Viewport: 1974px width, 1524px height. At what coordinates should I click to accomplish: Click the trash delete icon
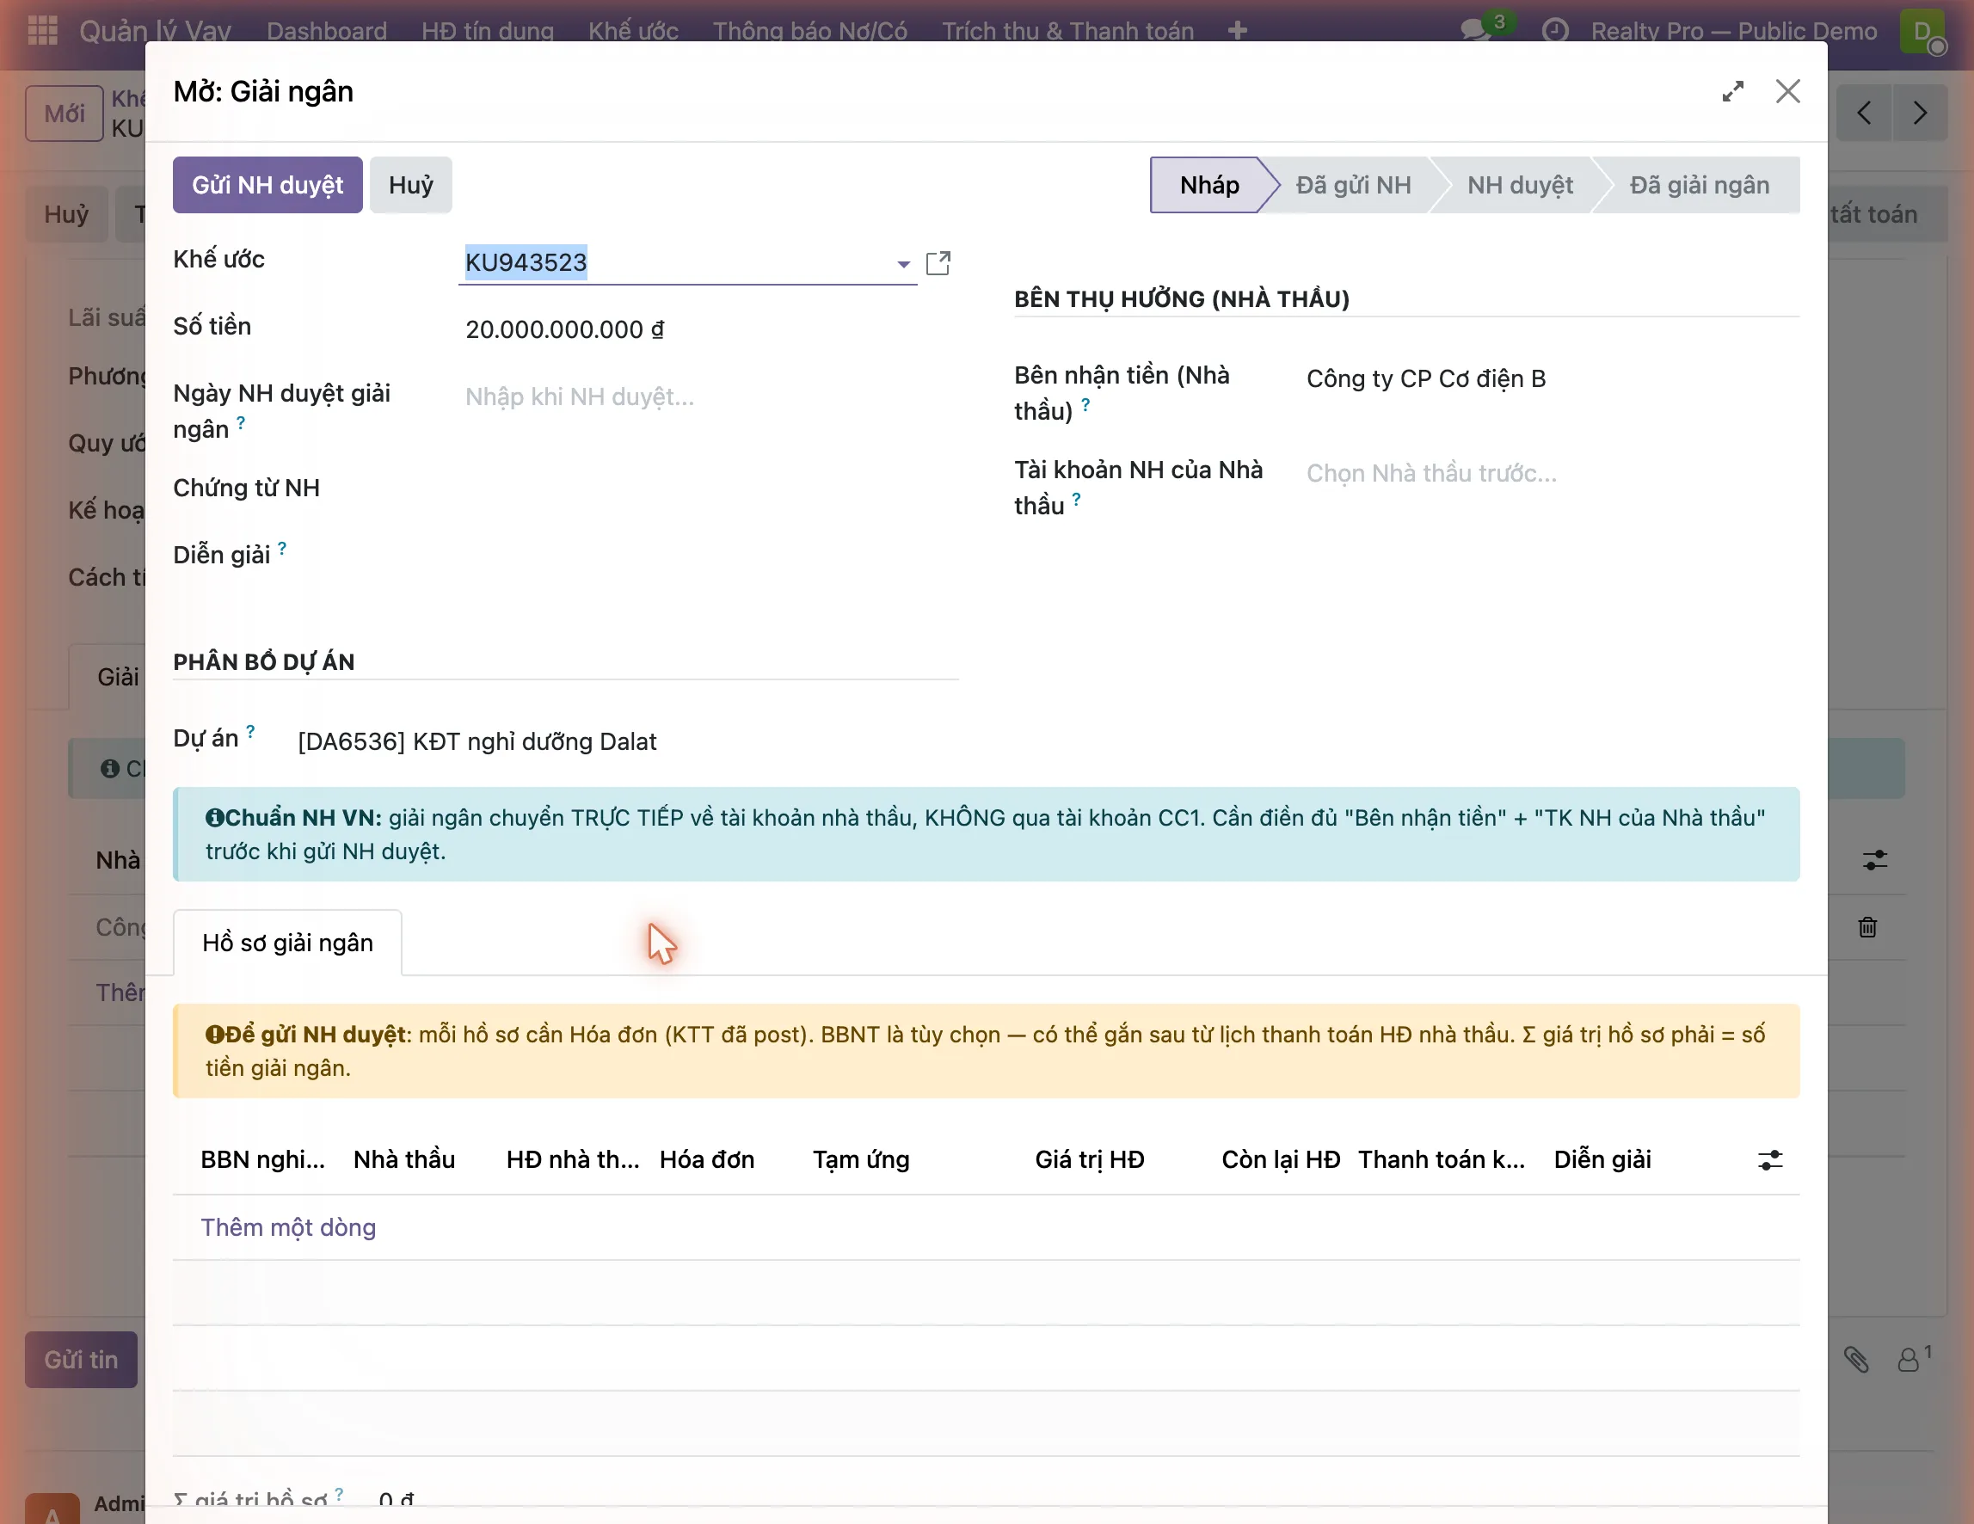coord(1867,927)
